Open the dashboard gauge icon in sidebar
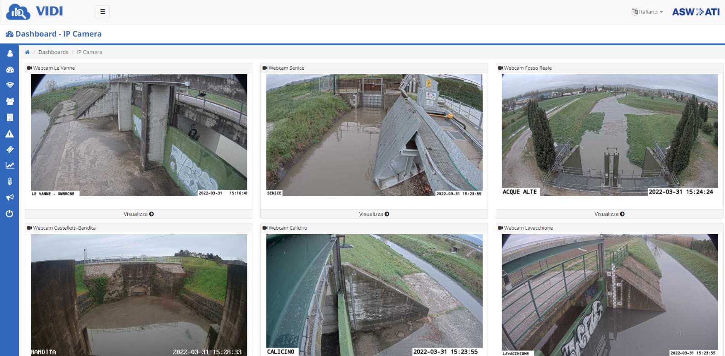The height and width of the screenshot is (356, 725). pos(10,70)
